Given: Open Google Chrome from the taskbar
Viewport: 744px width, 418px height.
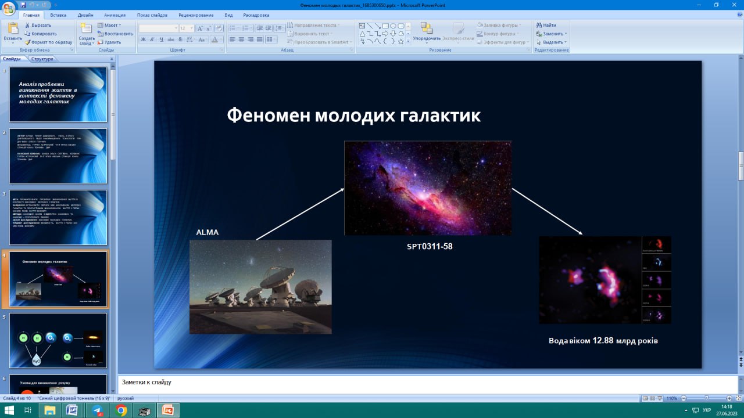Looking at the screenshot, I should (121, 410).
